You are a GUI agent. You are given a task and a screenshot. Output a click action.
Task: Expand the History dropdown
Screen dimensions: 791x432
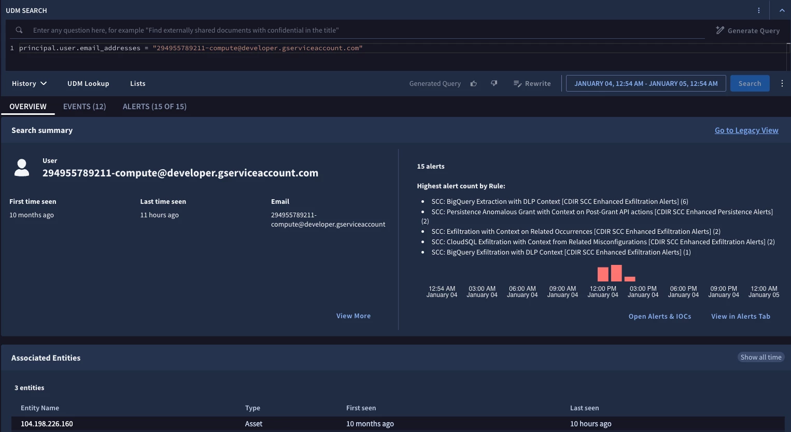[x=29, y=83]
